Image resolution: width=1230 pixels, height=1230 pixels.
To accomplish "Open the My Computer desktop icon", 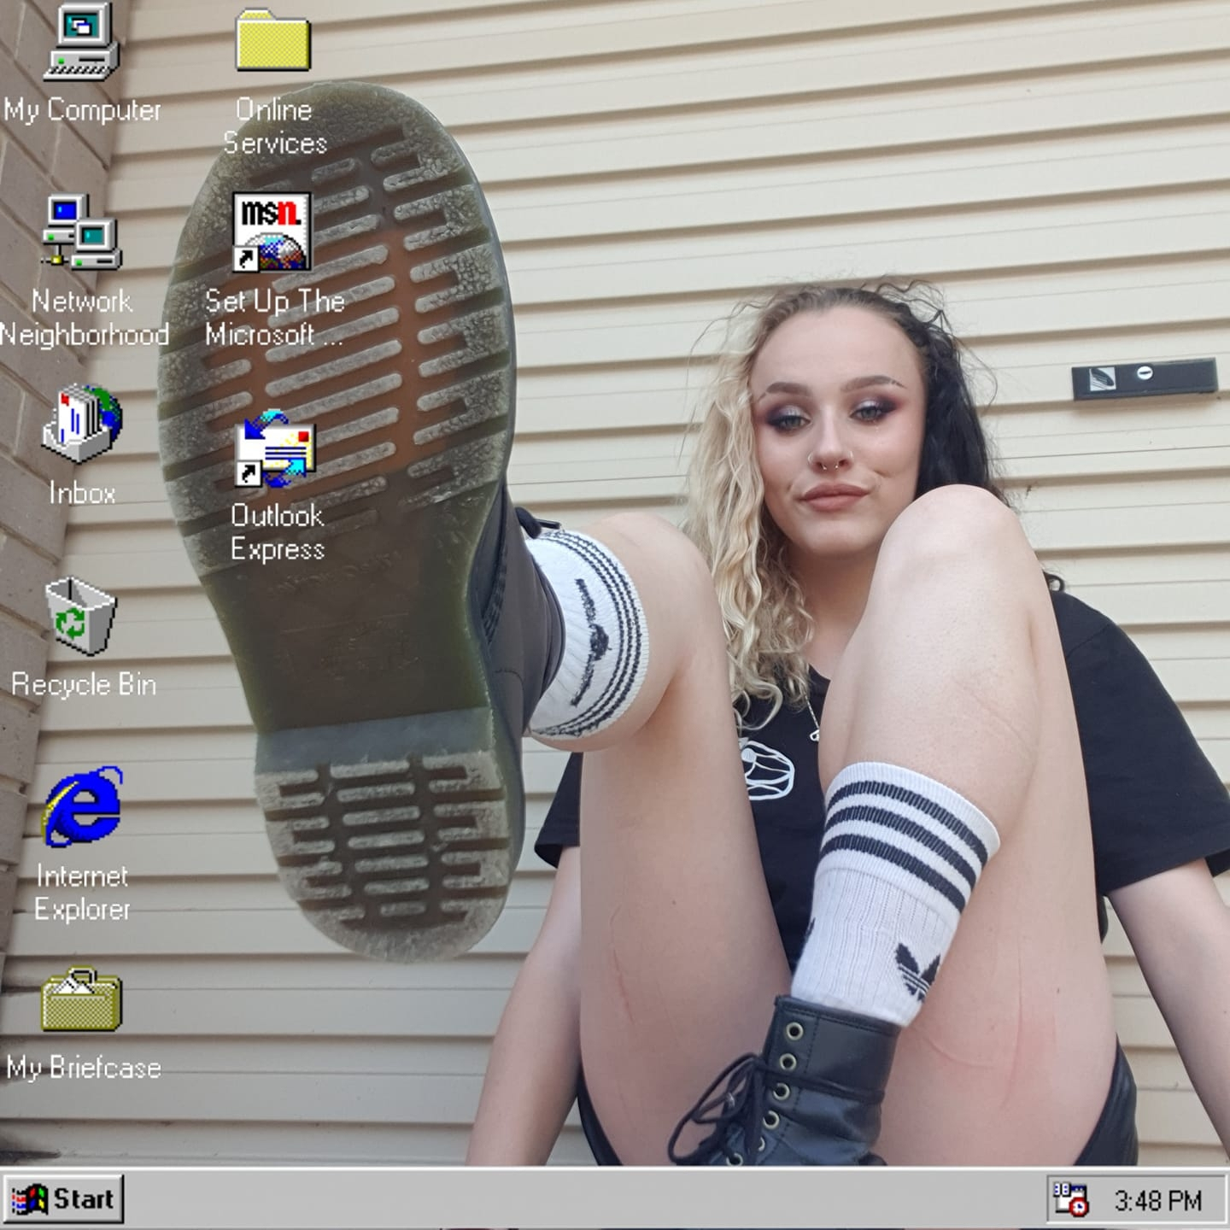I will [82, 41].
